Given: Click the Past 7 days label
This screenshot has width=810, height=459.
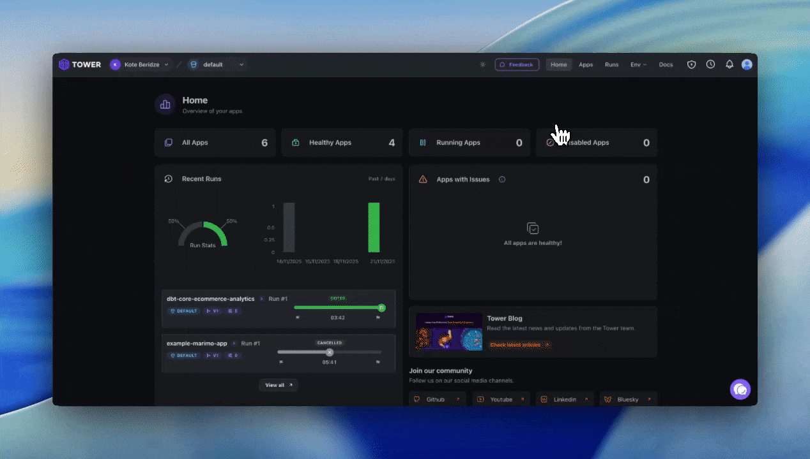Looking at the screenshot, I should pyautogui.click(x=381, y=179).
